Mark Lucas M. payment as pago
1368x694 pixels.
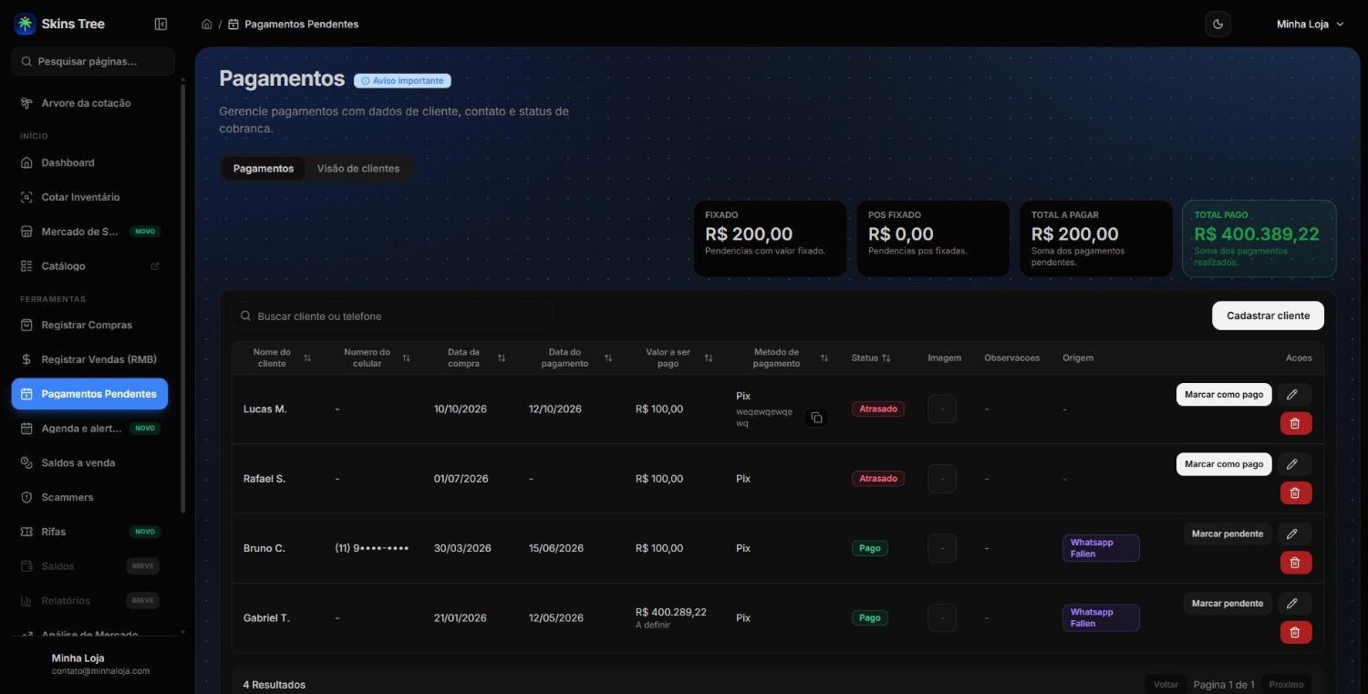pyautogui.click(x=1224, y=395)
